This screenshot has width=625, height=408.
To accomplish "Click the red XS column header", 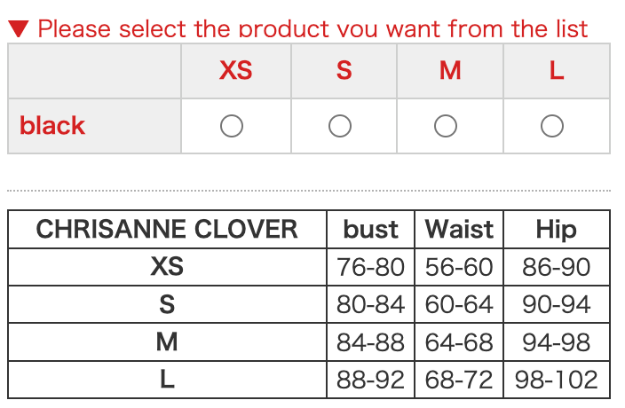I will click(236, 71).
